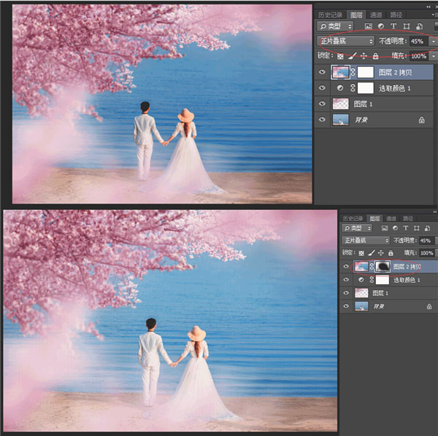Open fill slider arrow in upper panel
Image resolution: width=438 pixels, height=436 pixels.
(x=434, y=56)
